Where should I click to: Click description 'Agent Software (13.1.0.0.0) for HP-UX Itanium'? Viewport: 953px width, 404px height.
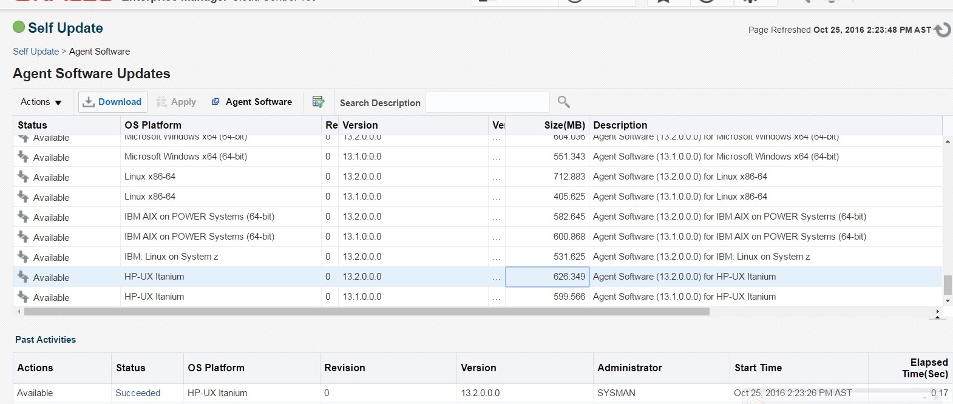(x=684, y=297)
